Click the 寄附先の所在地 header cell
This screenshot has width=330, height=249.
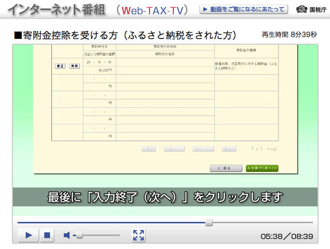165,47
